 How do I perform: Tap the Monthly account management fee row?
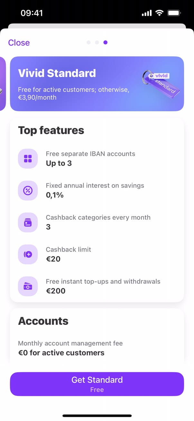(70, 348)
